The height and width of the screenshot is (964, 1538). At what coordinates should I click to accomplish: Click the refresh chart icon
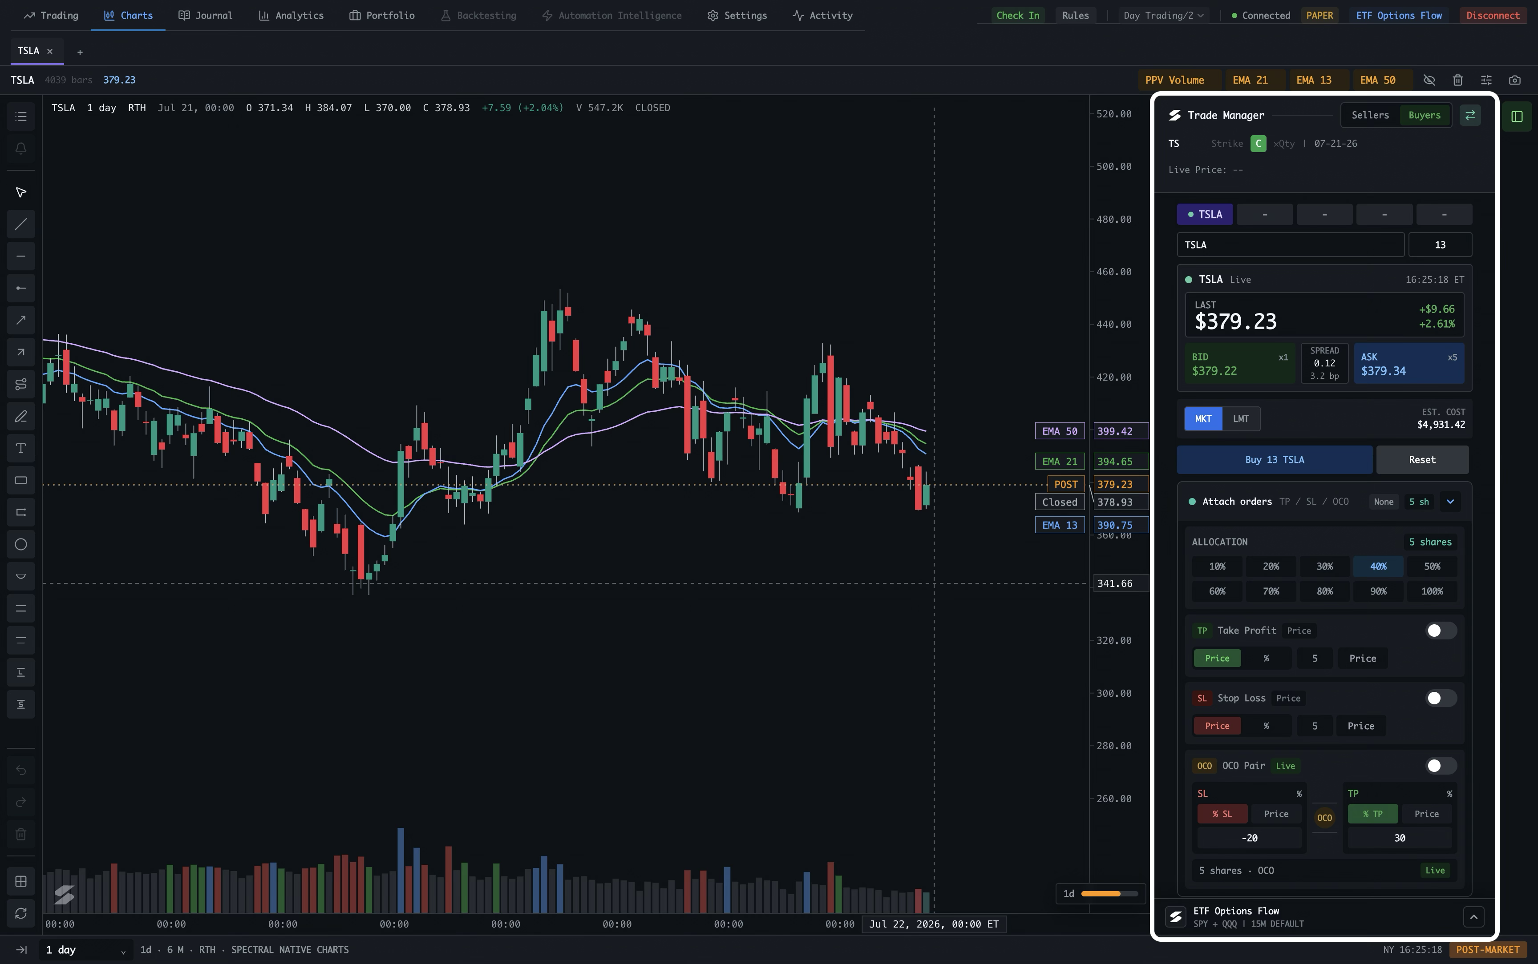pos(21,914)
